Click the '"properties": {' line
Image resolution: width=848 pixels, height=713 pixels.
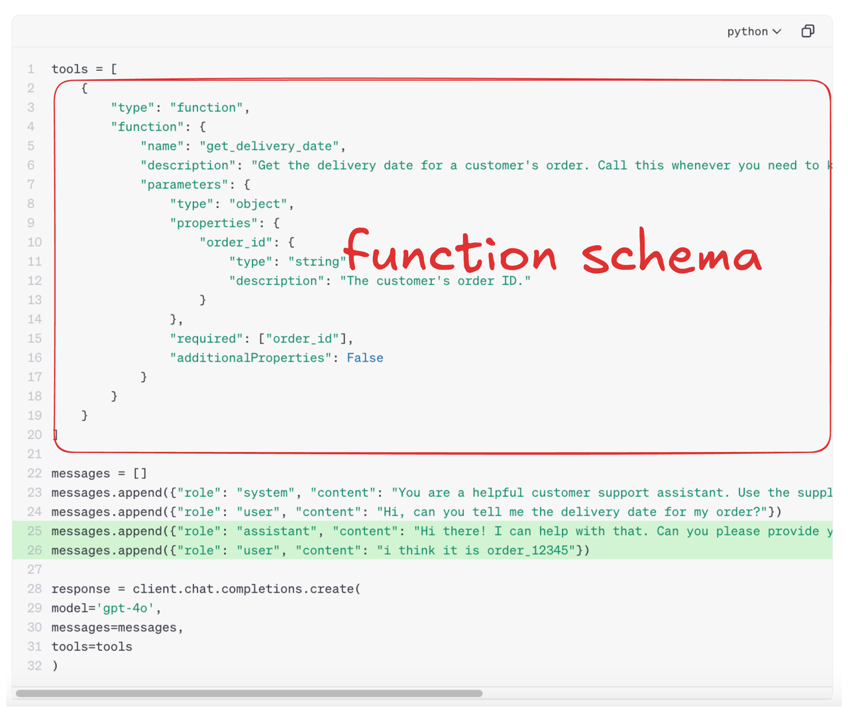(225, 223)
